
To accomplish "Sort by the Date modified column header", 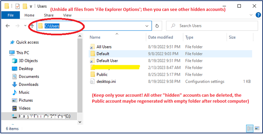I will (161, 37).
